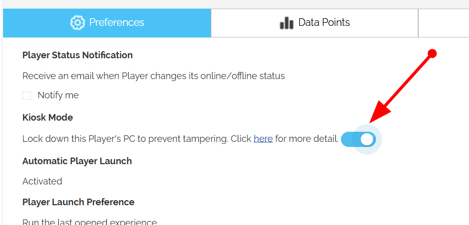
Task: Click 'Run the last opened experience' text
Action: click(90, 222)
